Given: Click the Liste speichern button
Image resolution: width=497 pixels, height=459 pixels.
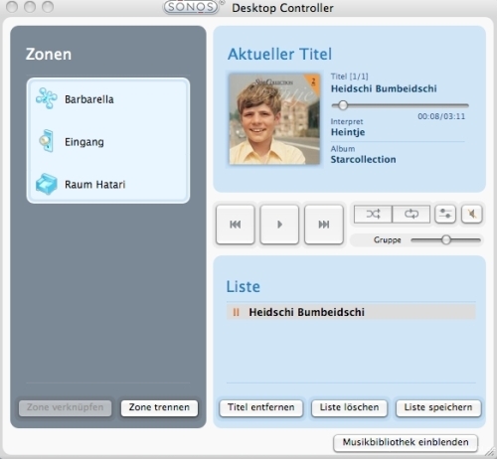Looking at the screenshot, I should tap(438, 407).
